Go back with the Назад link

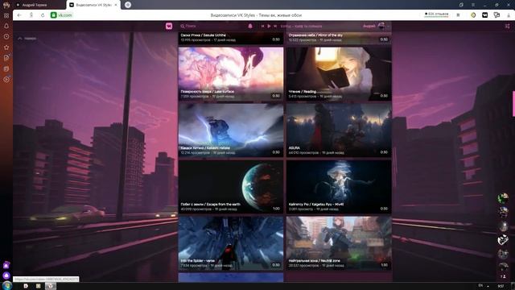coord(27,39)
